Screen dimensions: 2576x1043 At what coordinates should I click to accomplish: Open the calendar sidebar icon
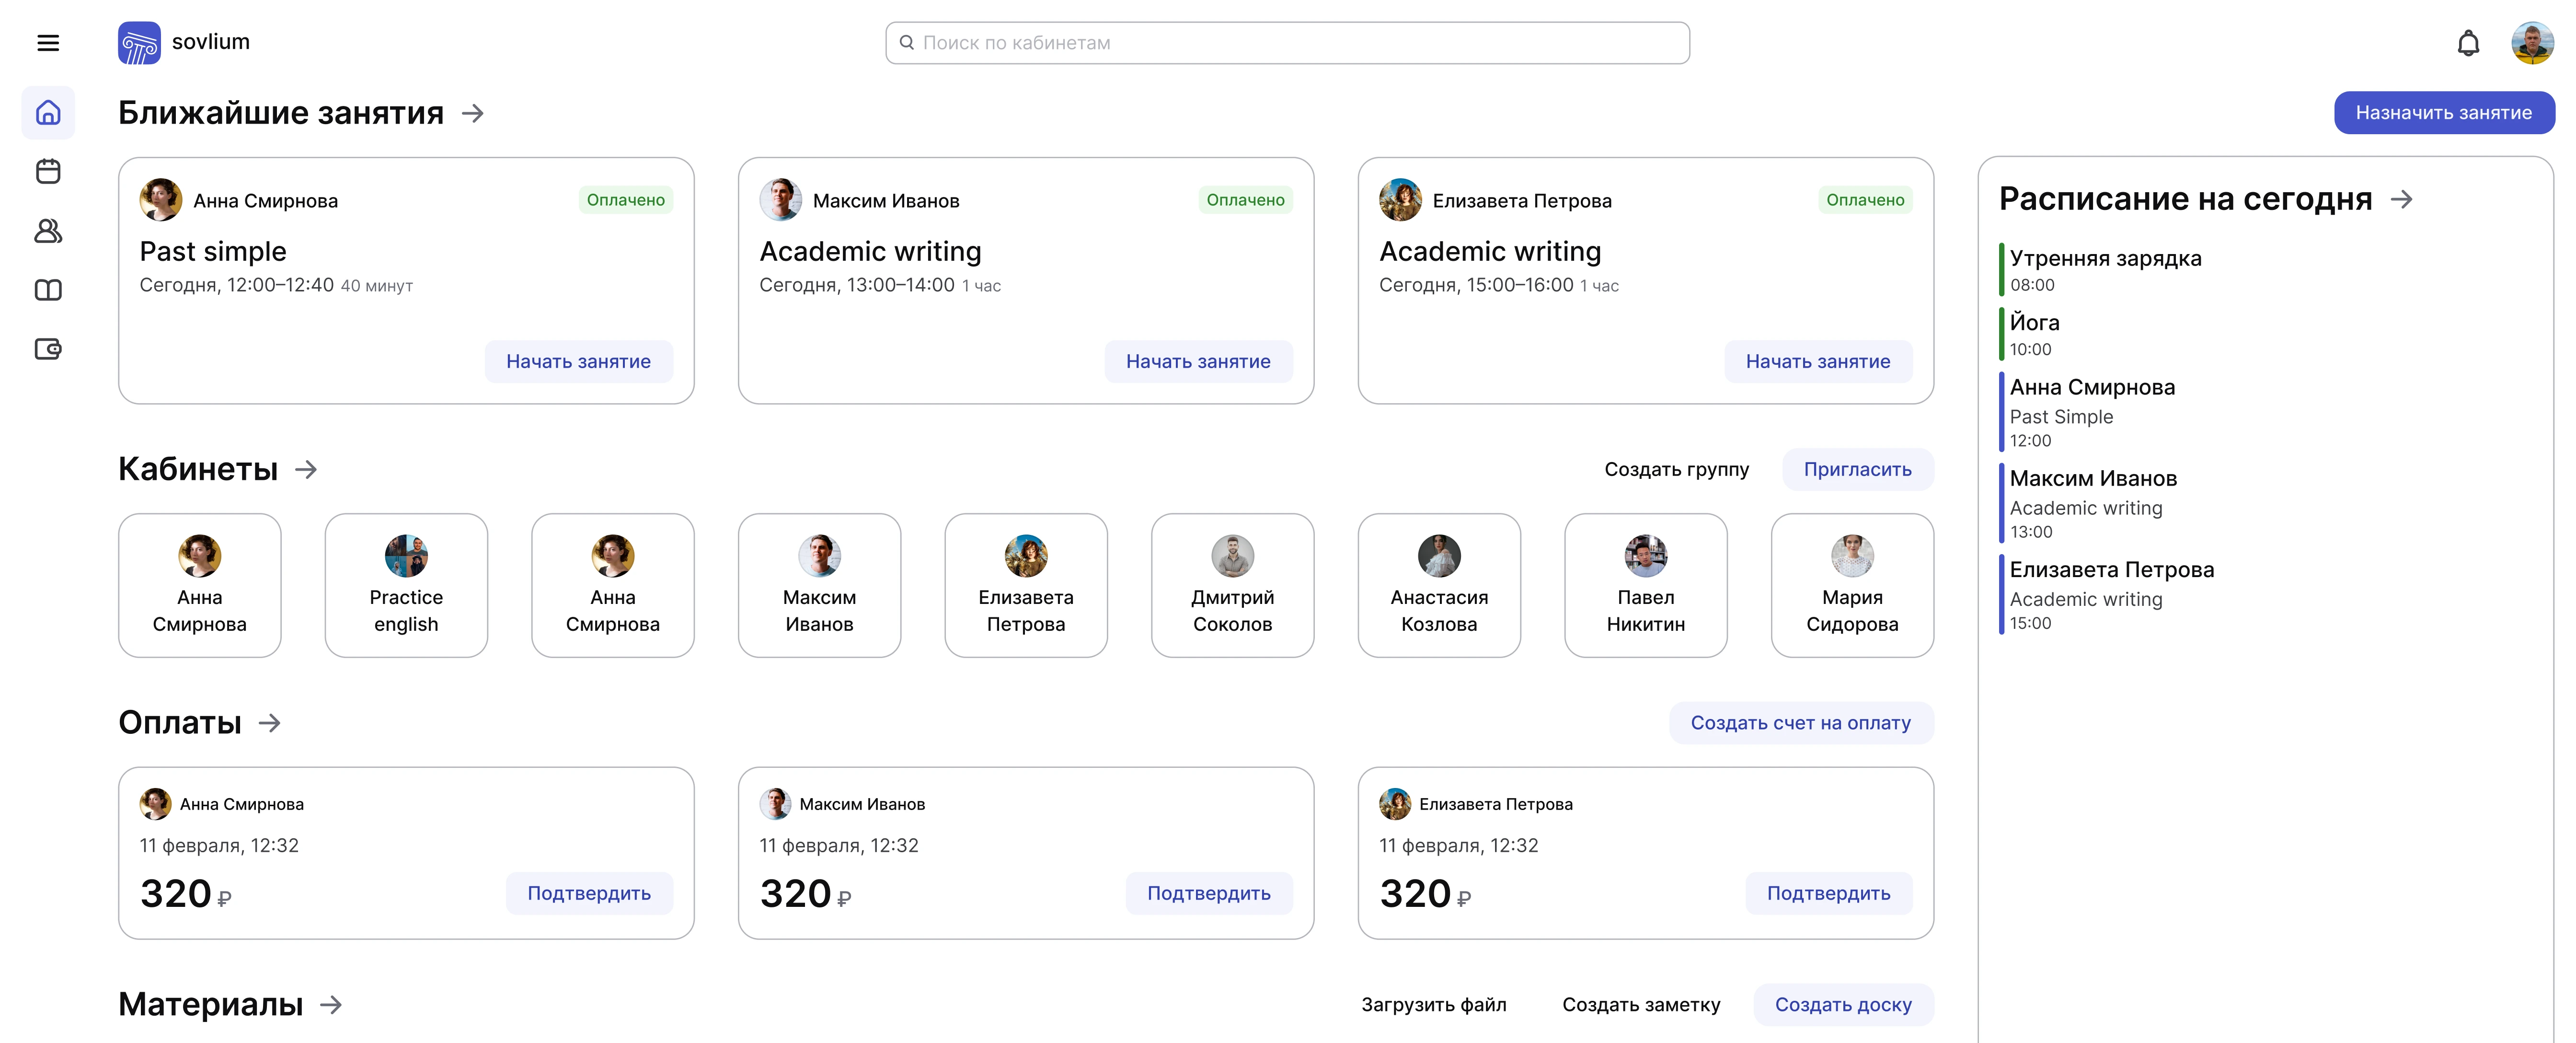click(x=48, y=171)
